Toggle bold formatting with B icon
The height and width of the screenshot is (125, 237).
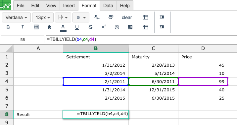pyautogui.click(x=8, y=27)
